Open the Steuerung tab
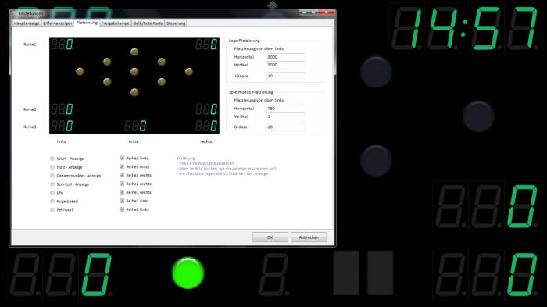547x307 pixels. point(176,23)
